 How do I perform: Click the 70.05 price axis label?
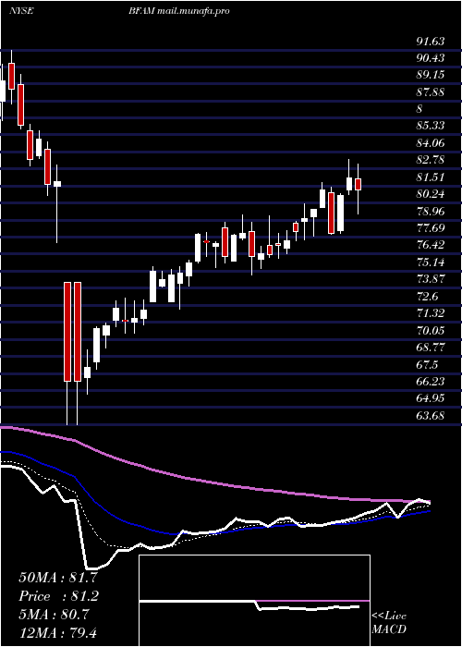click(431, 331)
